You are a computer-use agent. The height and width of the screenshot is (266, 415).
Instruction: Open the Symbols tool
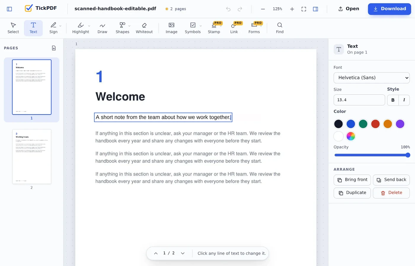193,28
